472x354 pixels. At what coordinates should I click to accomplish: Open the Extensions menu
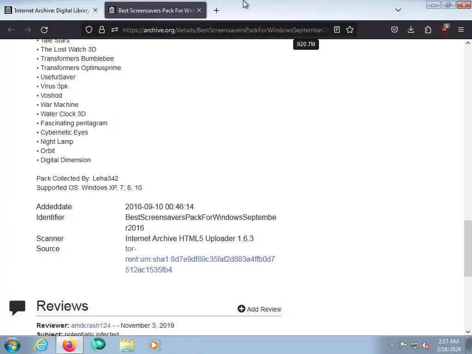[x=428, y=29]
